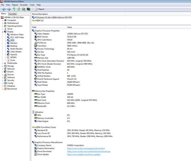The height and width of the screenshot is (161, 191).
Task: Open the nvidia.com drivers download link
Action: (89, 151)
